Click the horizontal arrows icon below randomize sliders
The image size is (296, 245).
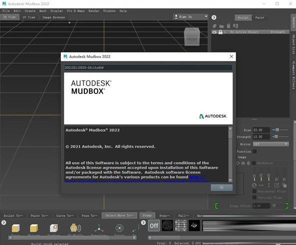[261, 185]
